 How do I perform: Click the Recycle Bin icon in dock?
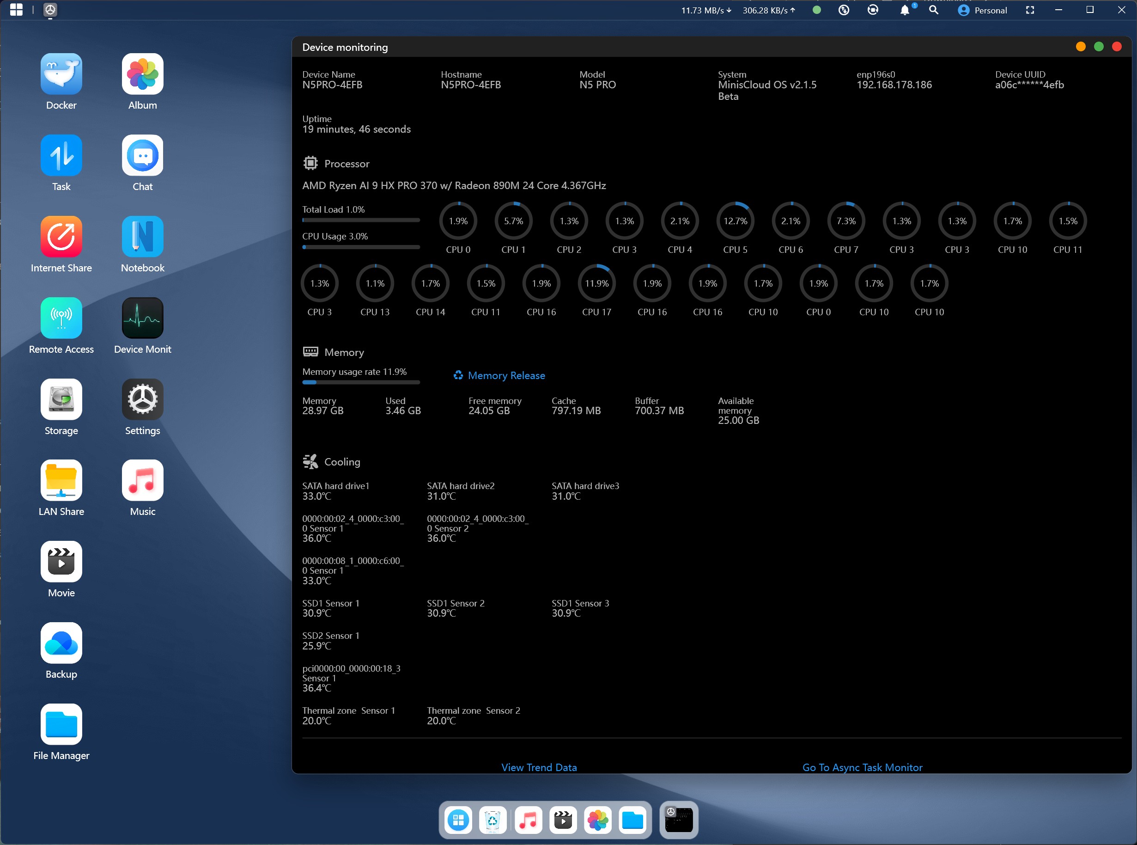(493, 821)
